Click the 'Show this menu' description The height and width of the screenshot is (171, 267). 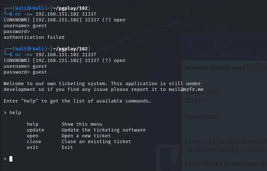(x=82, y=124)
